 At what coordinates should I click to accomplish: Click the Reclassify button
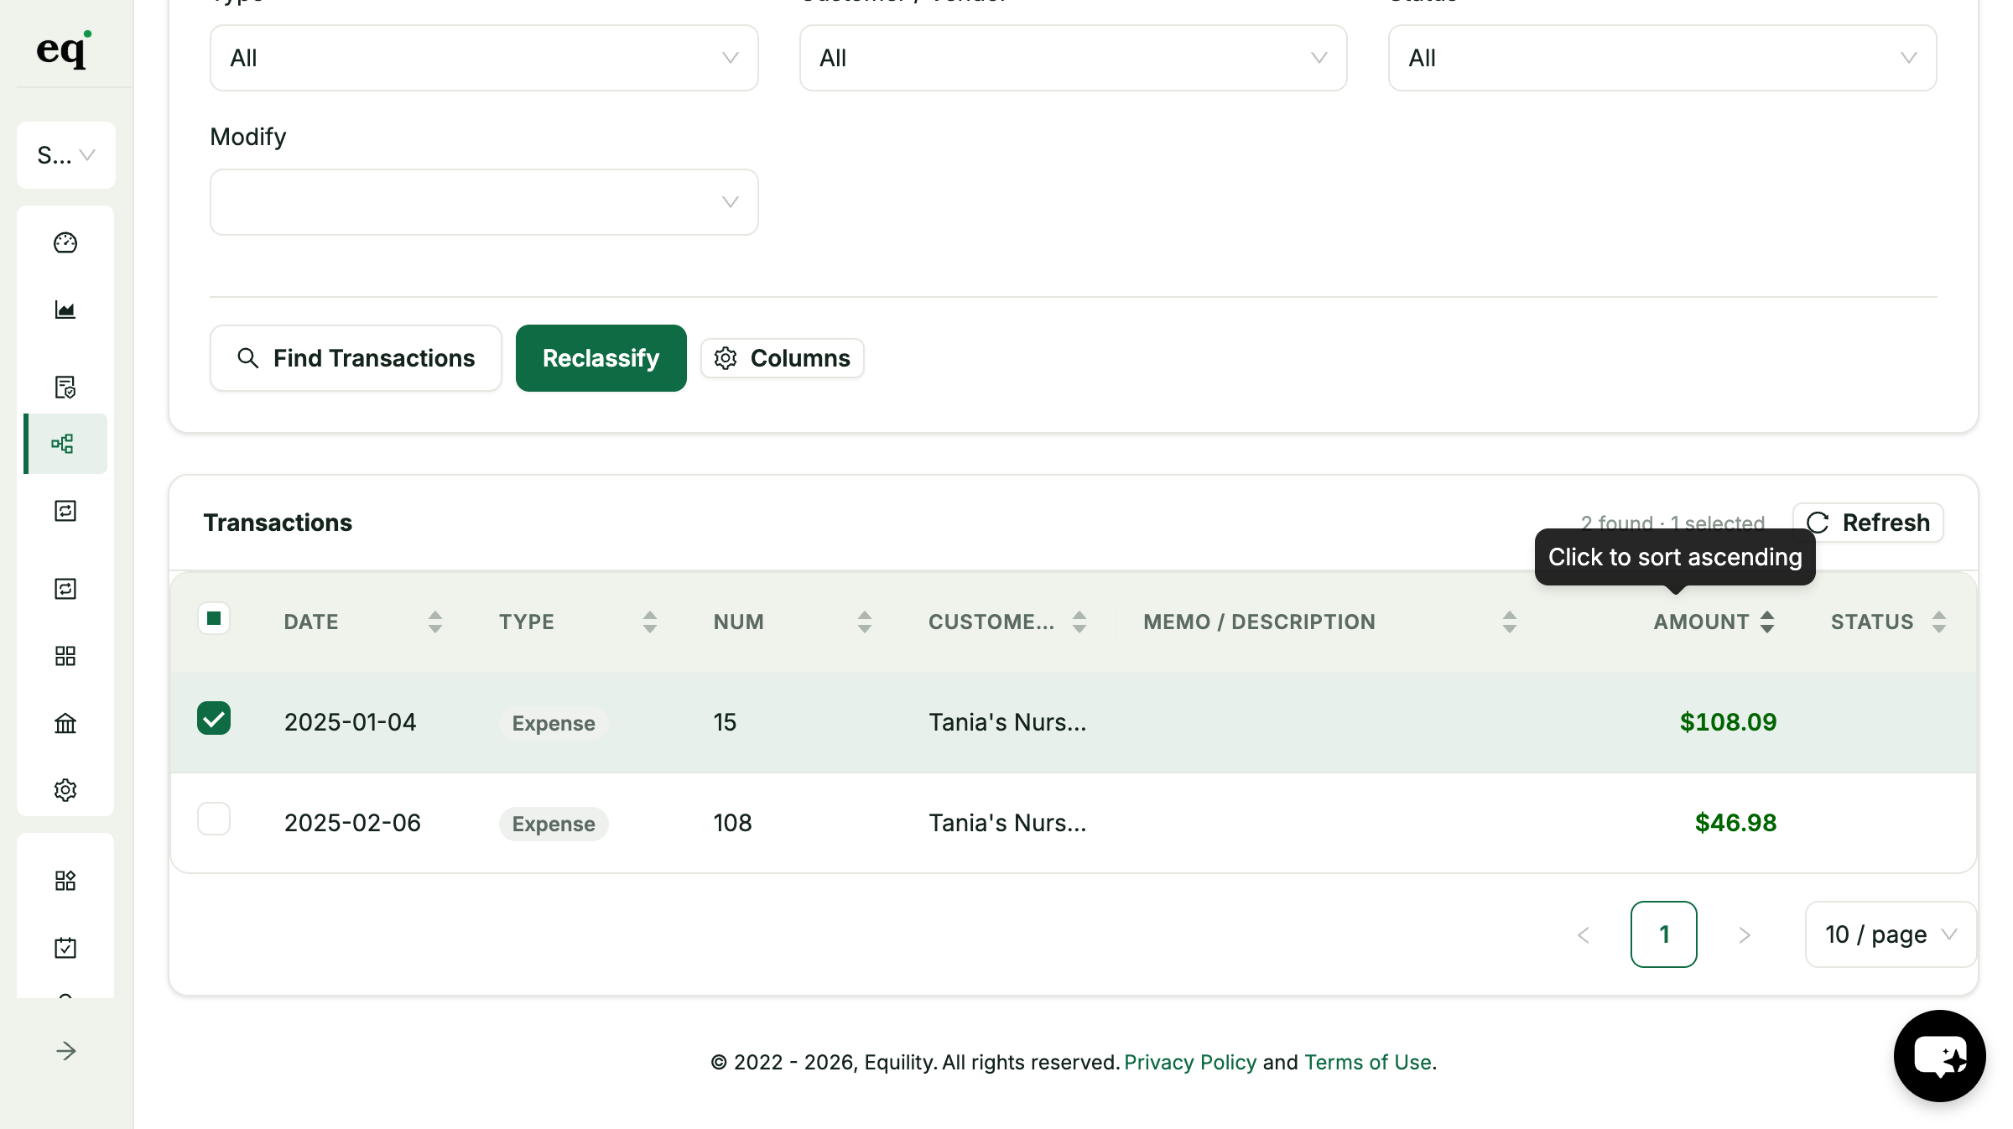601,358
